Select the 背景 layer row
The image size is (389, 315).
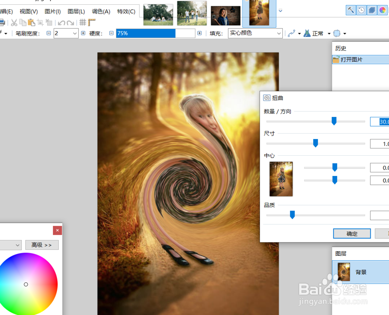point(361,272)
